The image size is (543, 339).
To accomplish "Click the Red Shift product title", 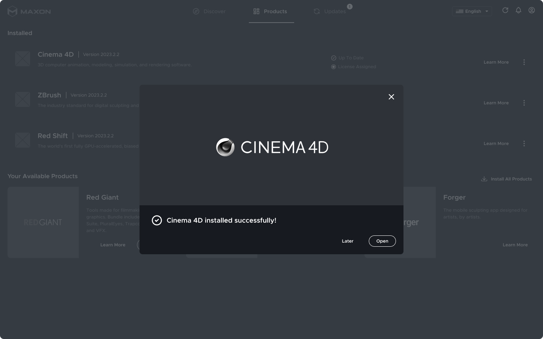I will (x=53, y=136).
